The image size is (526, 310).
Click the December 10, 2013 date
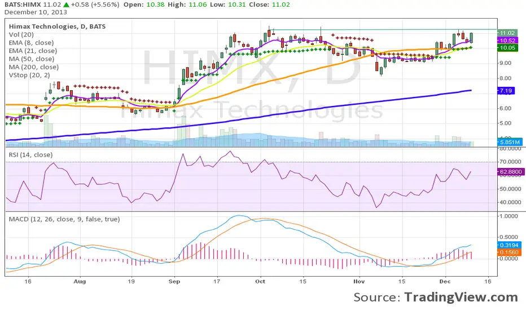tap(36, 12)
